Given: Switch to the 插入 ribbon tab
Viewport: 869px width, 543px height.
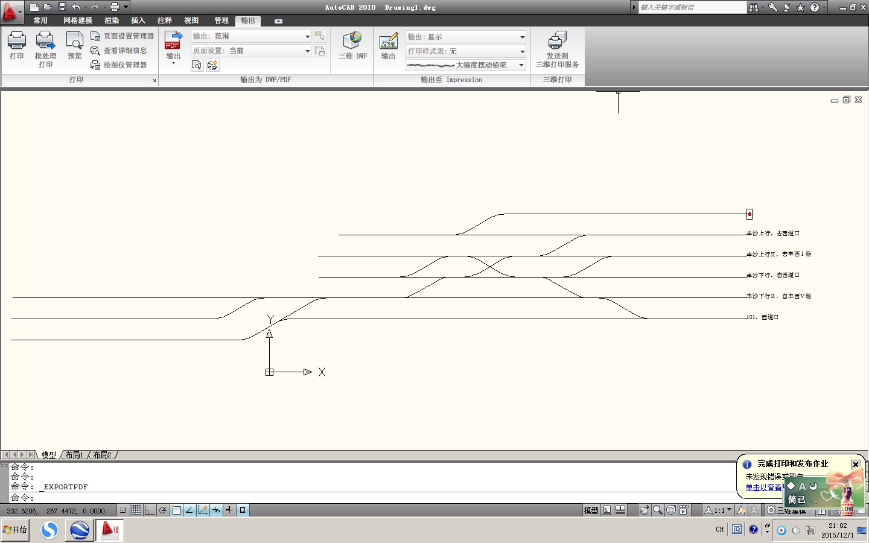Looking at the screenshot, I should (x=138, y=21).
